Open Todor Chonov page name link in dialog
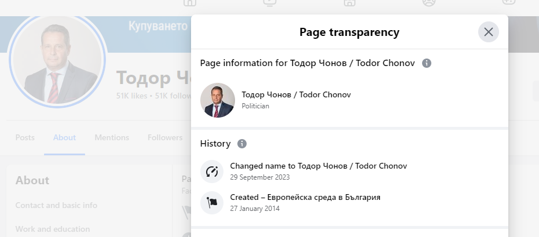539x237 pixels. [296, 95]
